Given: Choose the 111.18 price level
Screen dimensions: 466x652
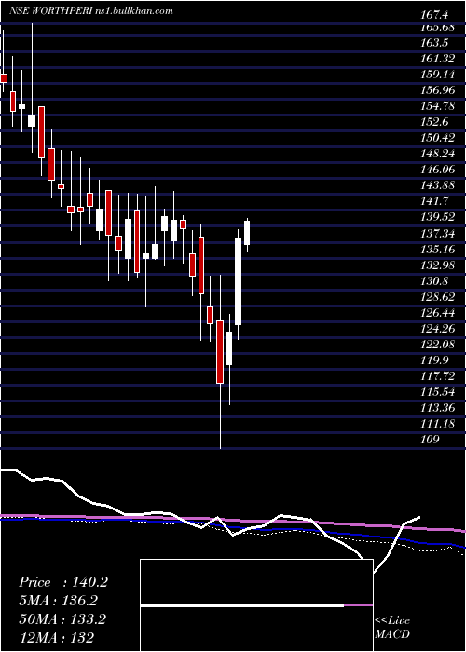Looking at the screenshot, I should 438,423.
